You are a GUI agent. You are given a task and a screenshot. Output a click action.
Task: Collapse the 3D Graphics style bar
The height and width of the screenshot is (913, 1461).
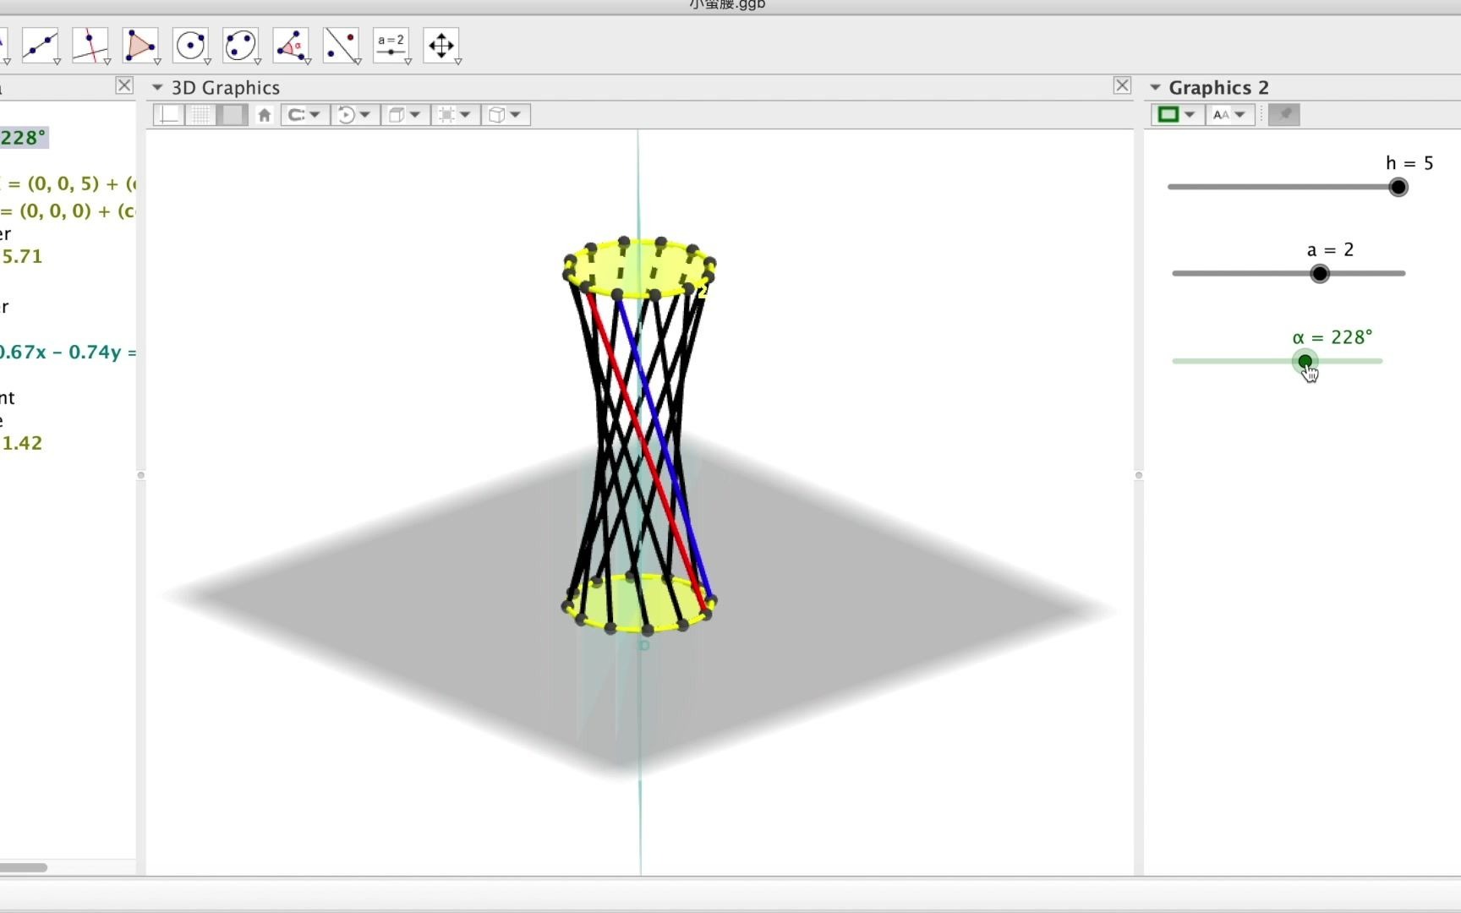(x=157, y=87)
